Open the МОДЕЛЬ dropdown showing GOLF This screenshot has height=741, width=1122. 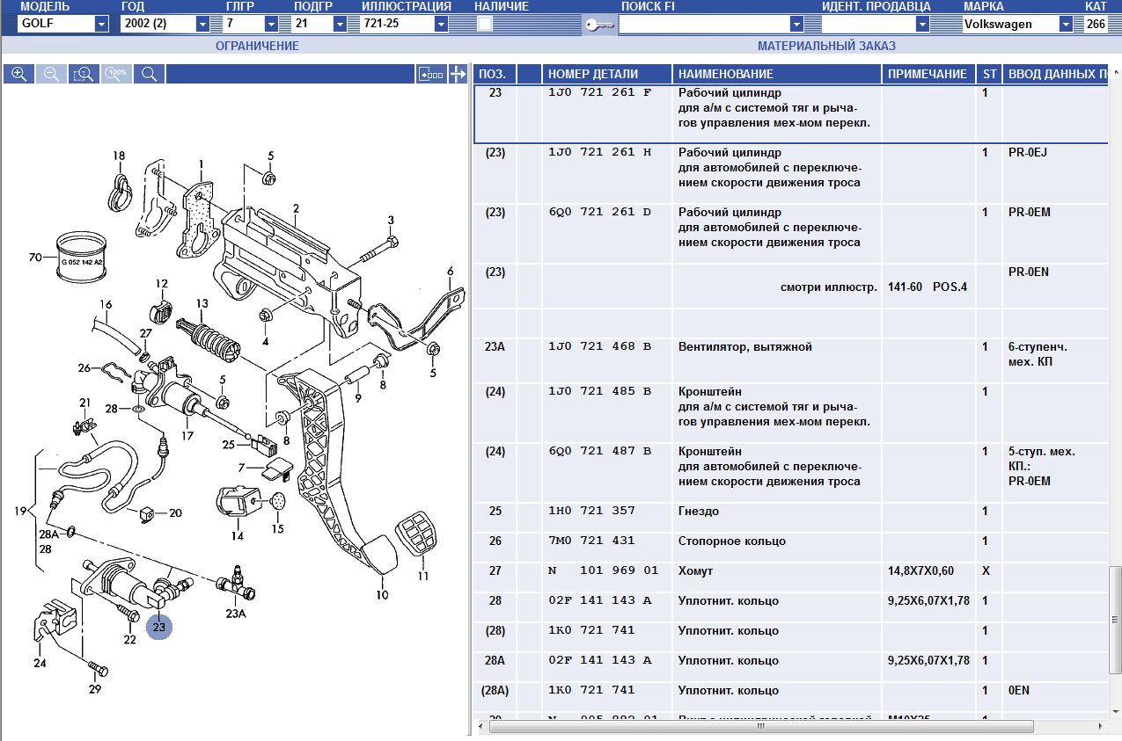(x=101, y=25)
